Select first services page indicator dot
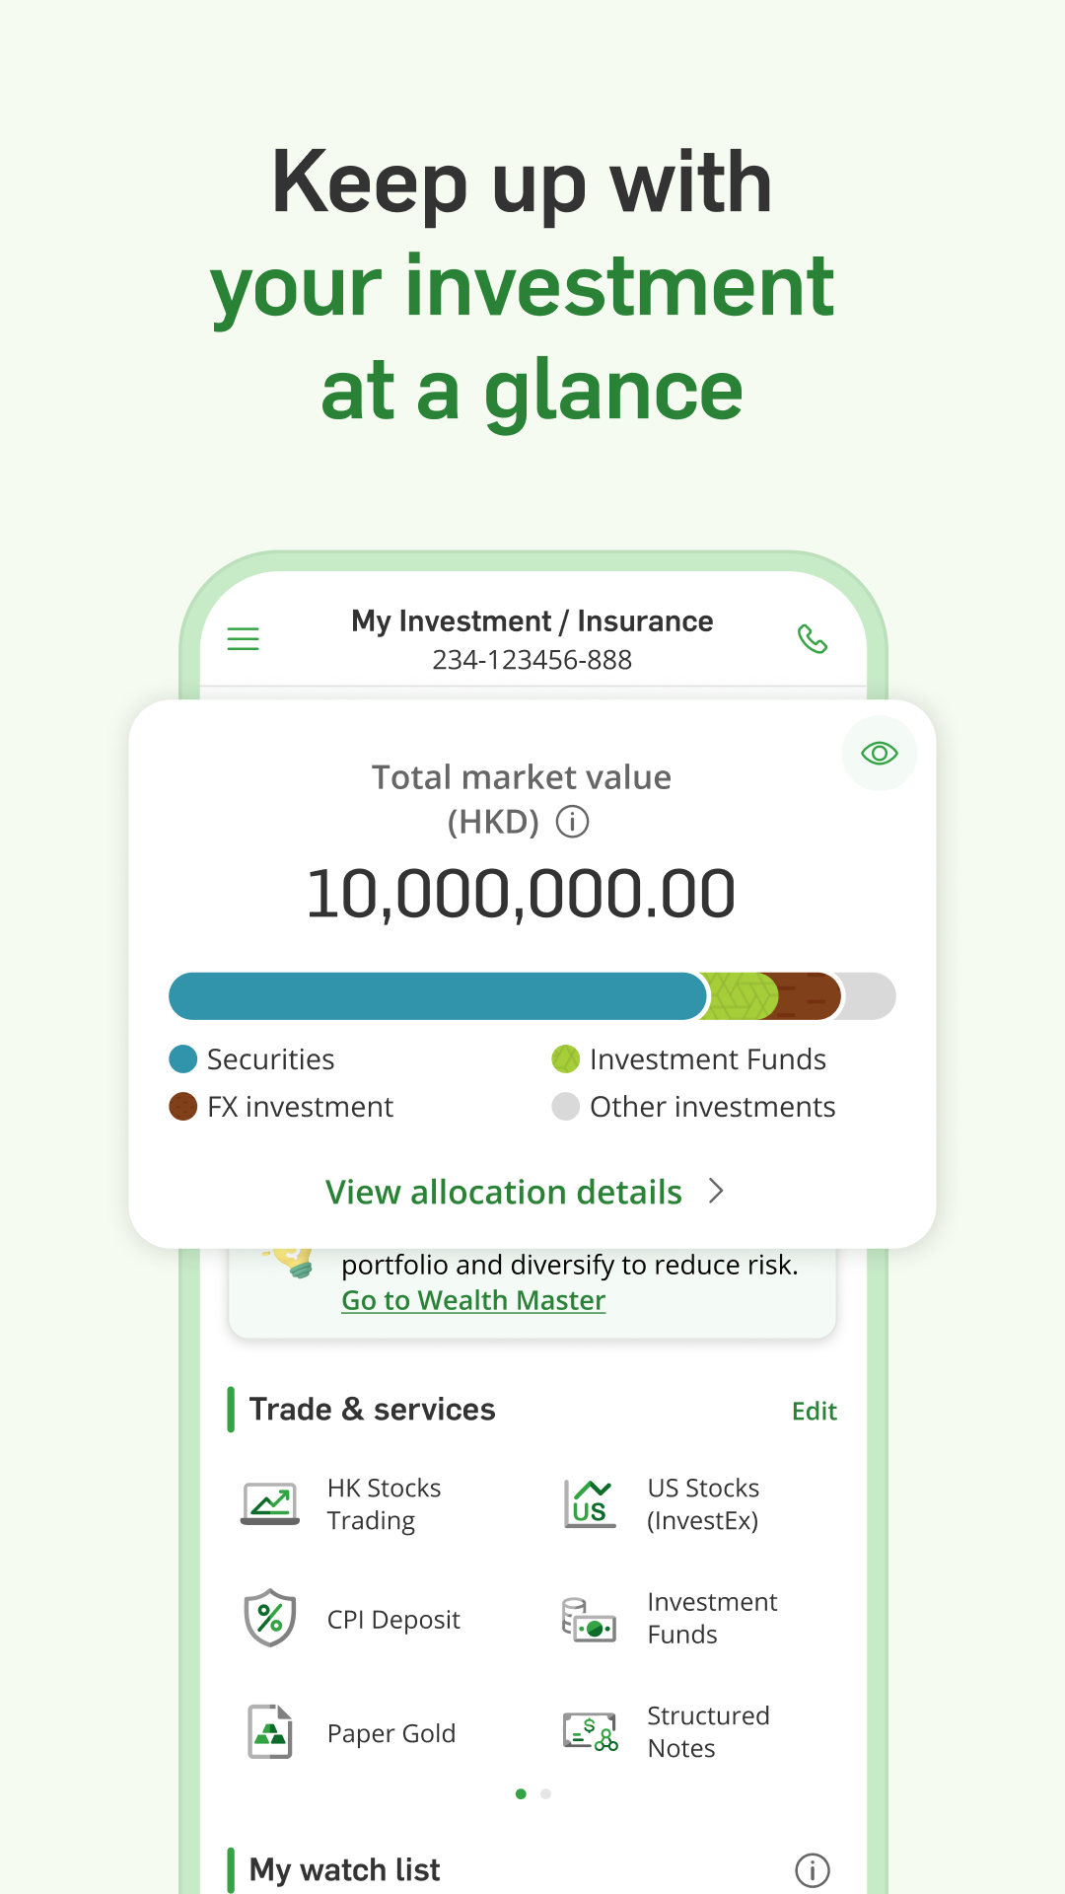 click(521, 1794)
